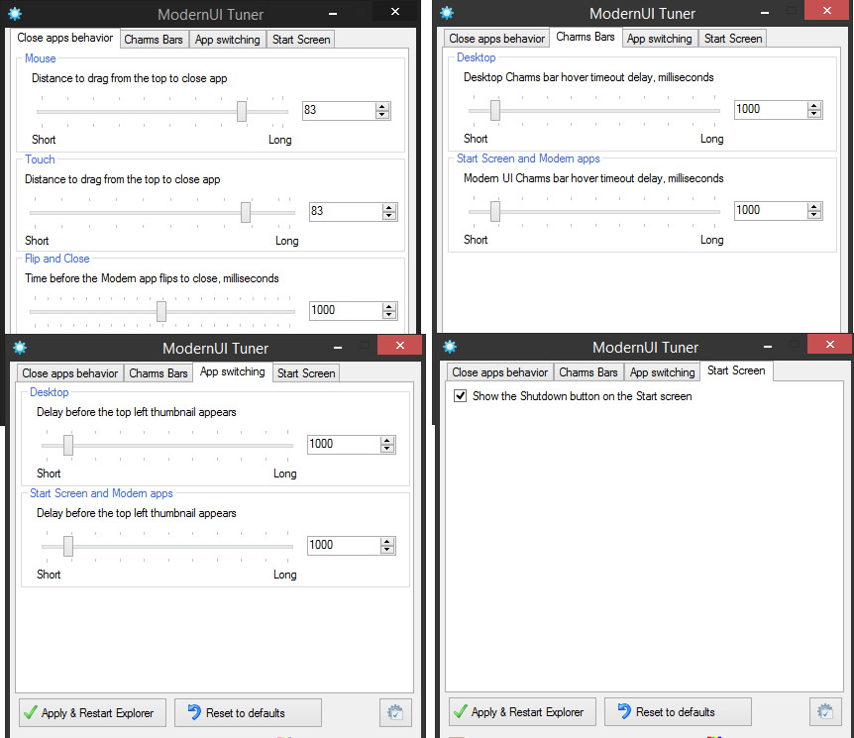This screenshot has width=854, height=738.
Task: Focus the Touch drag distance value field showing 83
Action: (x=346, y=211)
